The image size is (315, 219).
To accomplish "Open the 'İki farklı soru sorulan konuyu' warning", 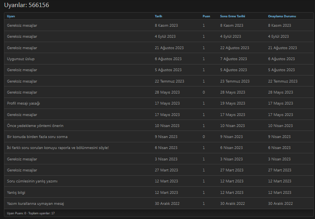I will (57, 147).
